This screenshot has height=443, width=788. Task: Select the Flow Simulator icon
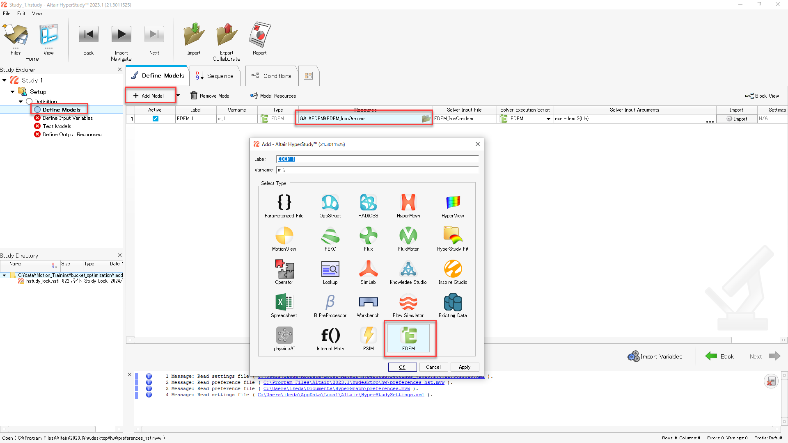(408, 302)
